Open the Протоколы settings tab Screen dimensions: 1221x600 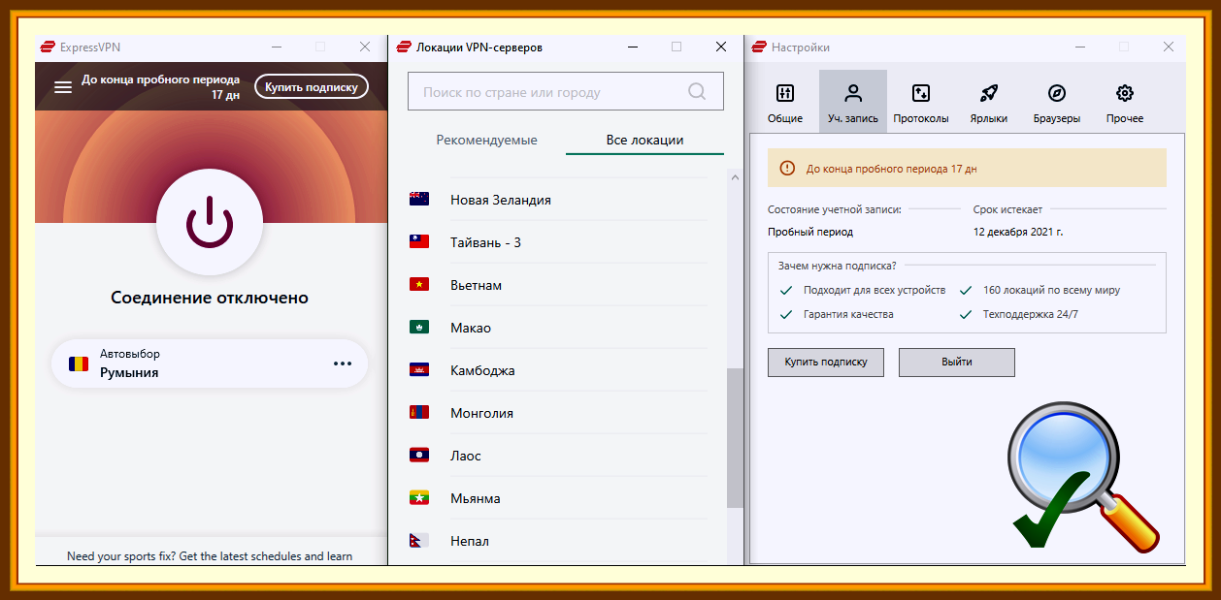coord(921,102)
